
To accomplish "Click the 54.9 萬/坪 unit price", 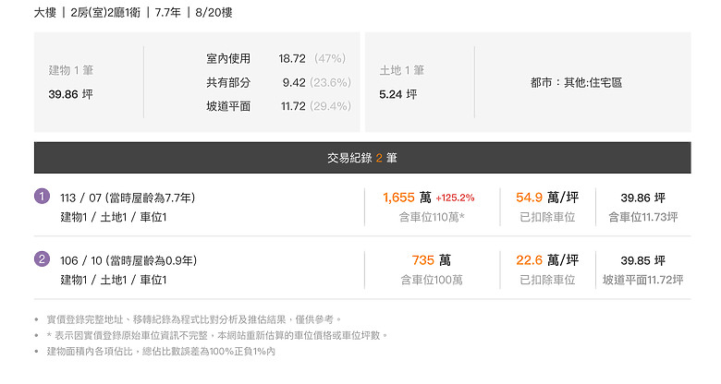I will pos(547,198).
